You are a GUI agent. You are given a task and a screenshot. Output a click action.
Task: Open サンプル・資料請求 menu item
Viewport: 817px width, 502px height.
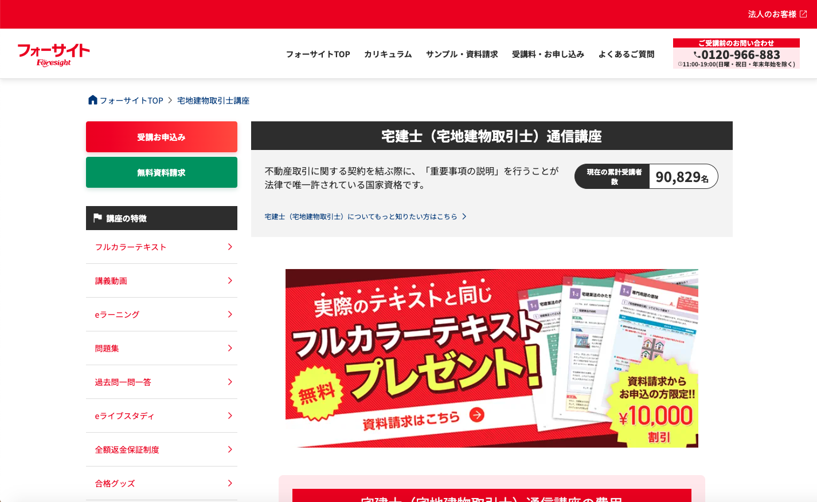(x=462, y=54)
